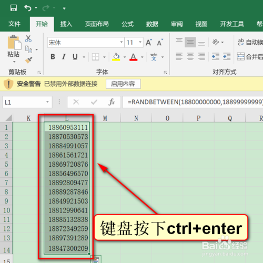The height and width of the screenshot is (263, 263).
Task: Click the formula Cancel X icon
Action: click(76, 102)
